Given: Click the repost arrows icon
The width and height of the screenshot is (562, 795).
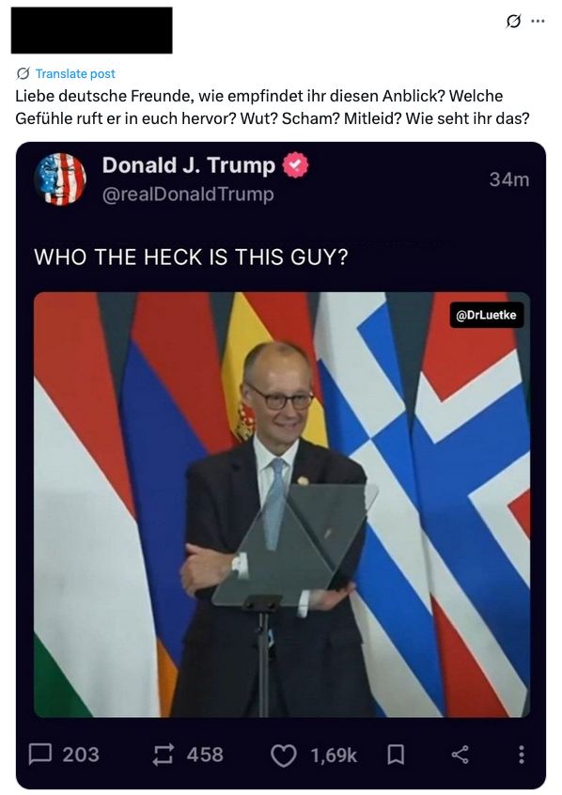Looking at the screenshot, I should click(164, 755).
